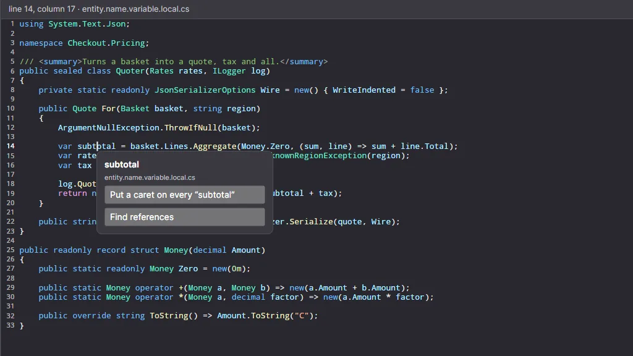
Task: Click class name "Quoter" on line 6
Action: (x=130, y=71)
